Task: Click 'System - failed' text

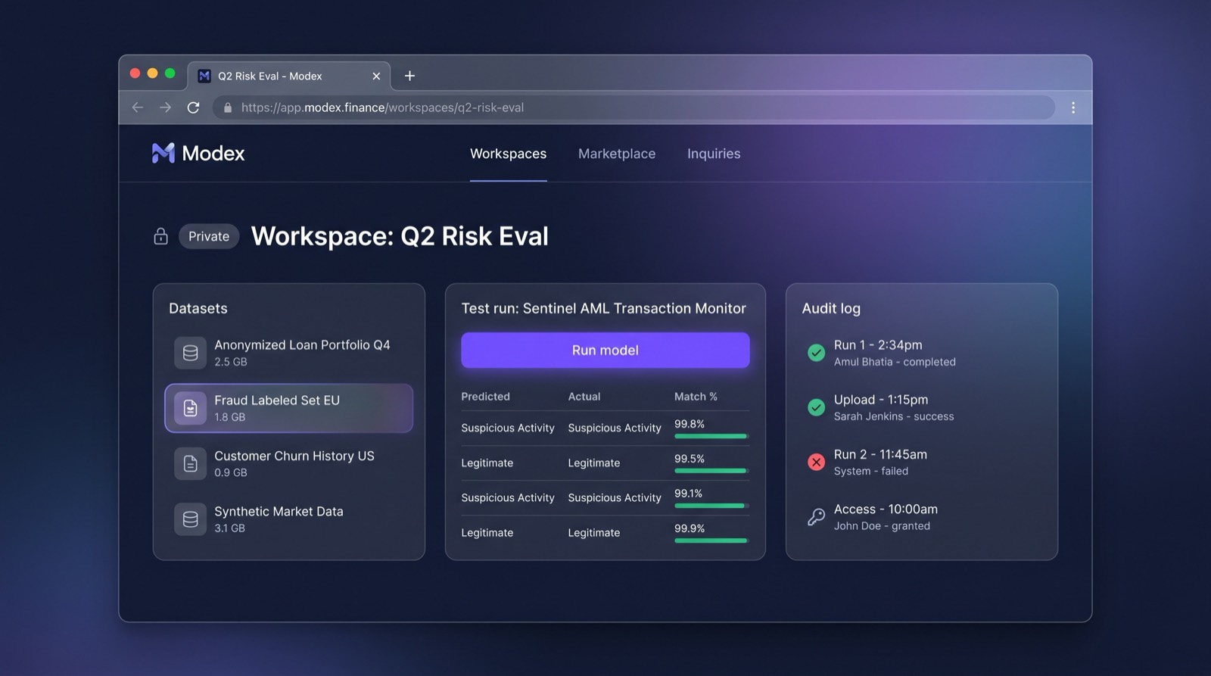Action: 871,471
